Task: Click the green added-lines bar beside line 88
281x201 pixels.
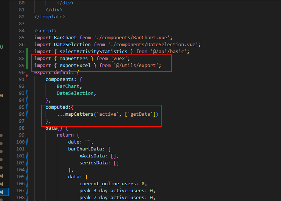Action: tap(27, 59)
